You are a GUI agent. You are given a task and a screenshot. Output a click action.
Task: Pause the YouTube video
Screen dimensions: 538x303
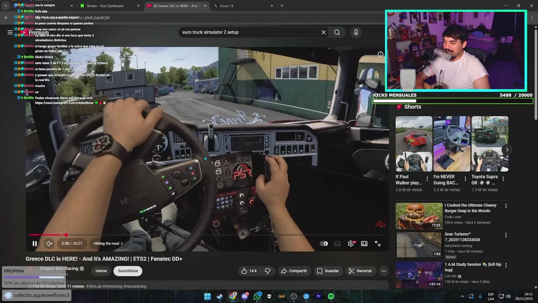coord(34,243)
